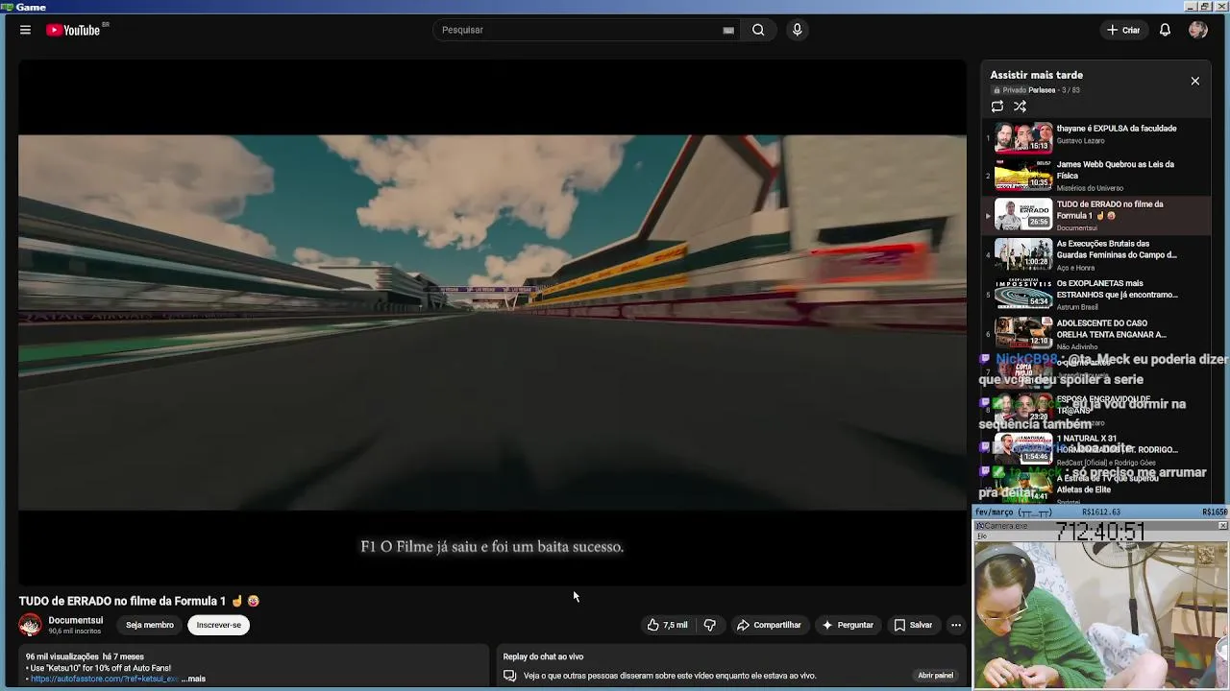This screenshot has height=691, width=1230.
Task: Play ADOLESCENTE DO CASO ORELHA thumbnail
Action: (x=1023, y=332)
